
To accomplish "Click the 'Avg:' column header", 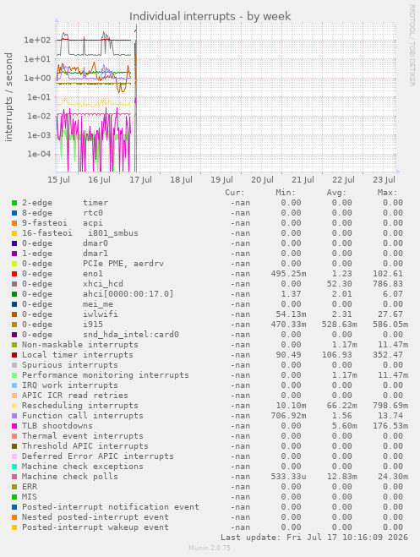I will pyautogui.click(x=336, y=193).
